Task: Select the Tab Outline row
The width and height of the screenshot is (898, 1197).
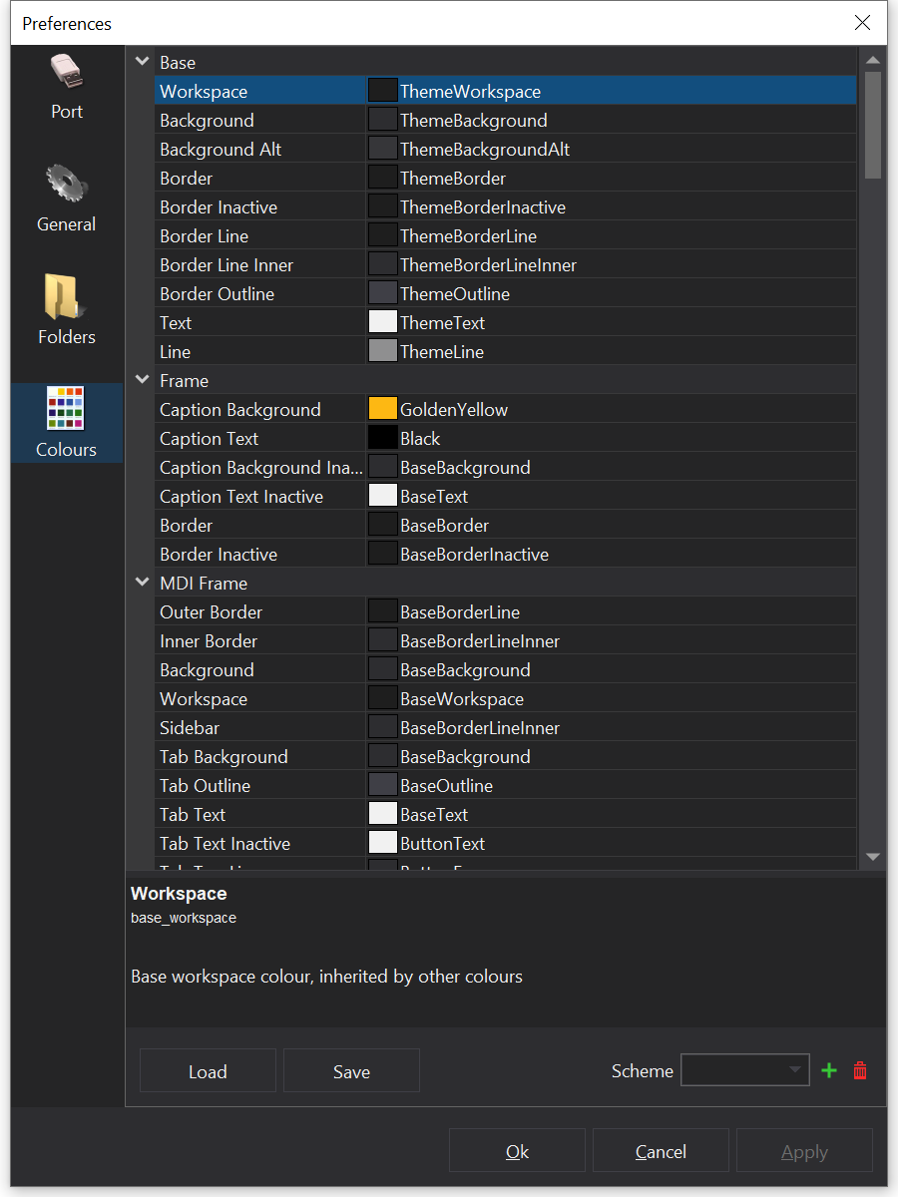Action: point(259,786)
